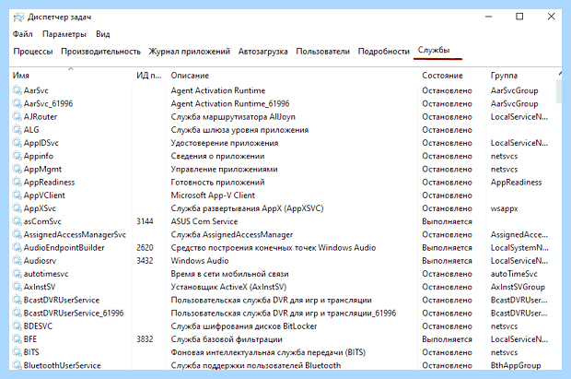Click the AxInstSVGroup group cell
The height and width of the screenshot is (379, 571).
coord(518,287)
